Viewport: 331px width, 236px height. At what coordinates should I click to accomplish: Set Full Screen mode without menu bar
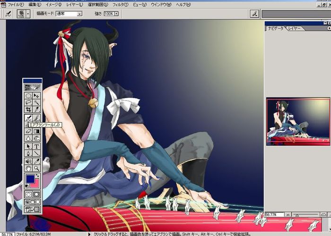point(37,202)
